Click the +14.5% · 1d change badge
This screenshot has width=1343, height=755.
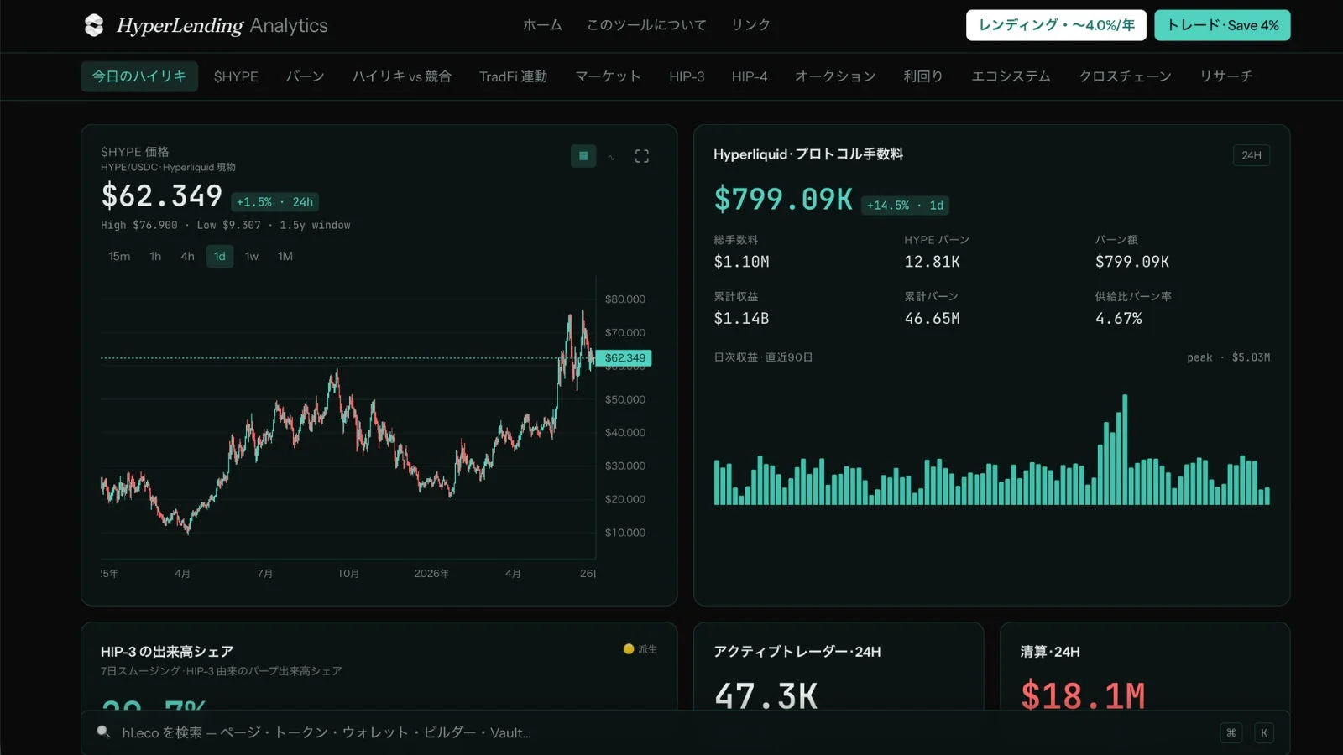(x=905, y=206)
